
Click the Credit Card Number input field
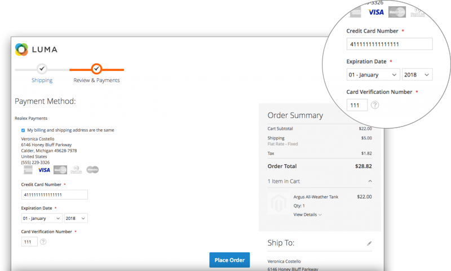(x=54, y=195)
